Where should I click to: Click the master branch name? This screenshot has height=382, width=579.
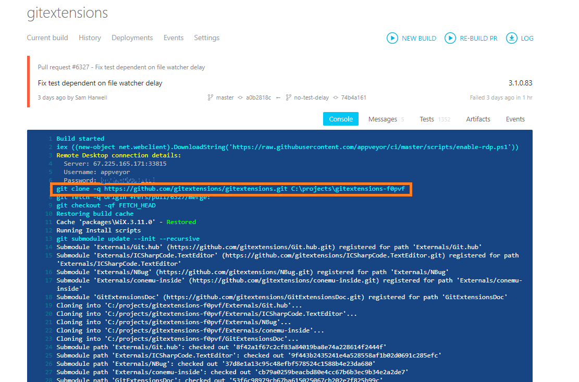pyautogui.click(x=225, y=97)
